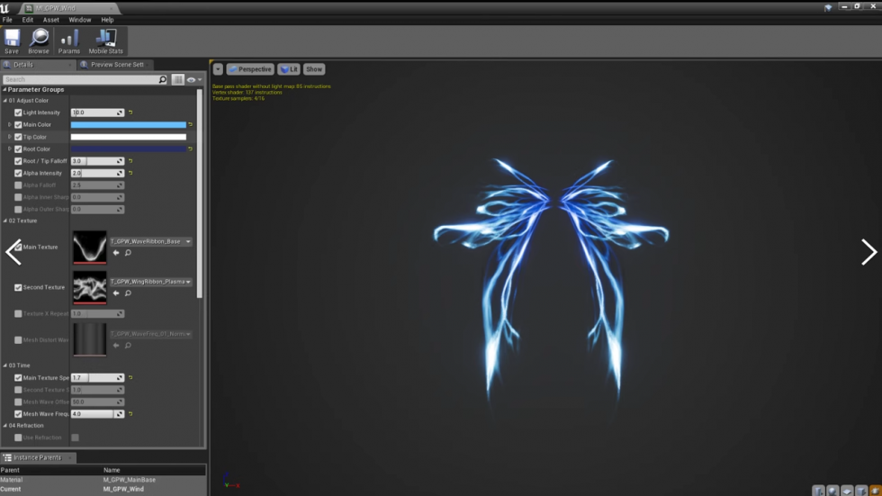Open the Asset menu
The image size is (882, 496).
point(50,20)
